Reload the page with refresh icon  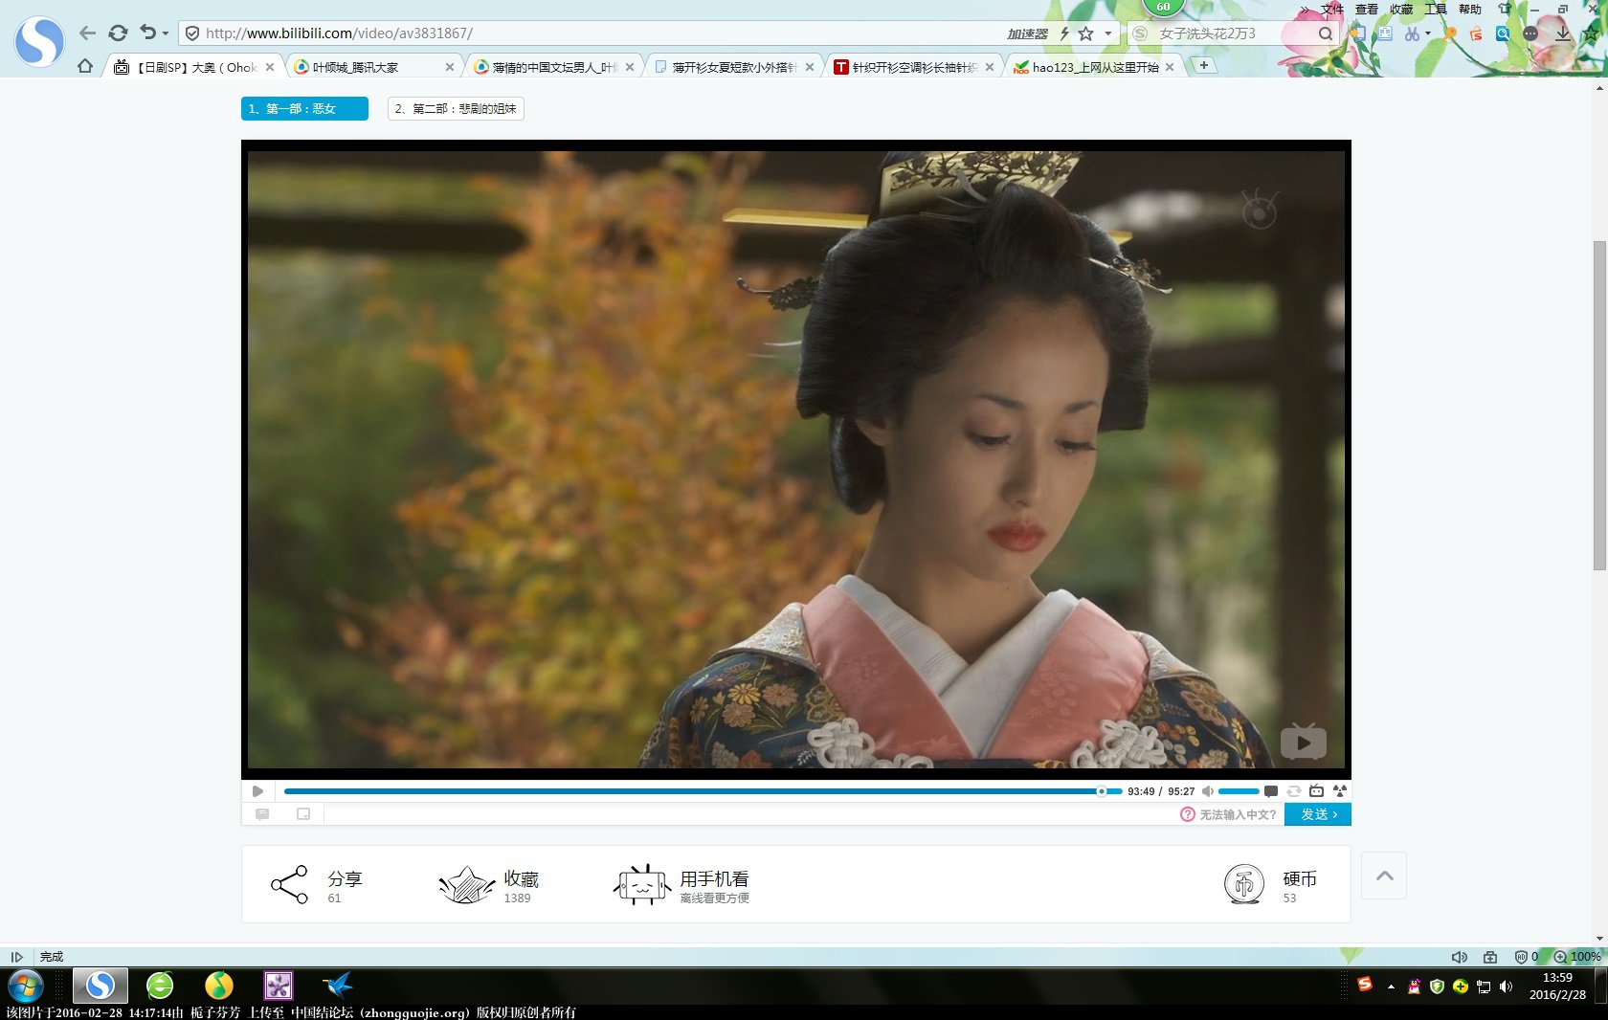click(118, 33)
